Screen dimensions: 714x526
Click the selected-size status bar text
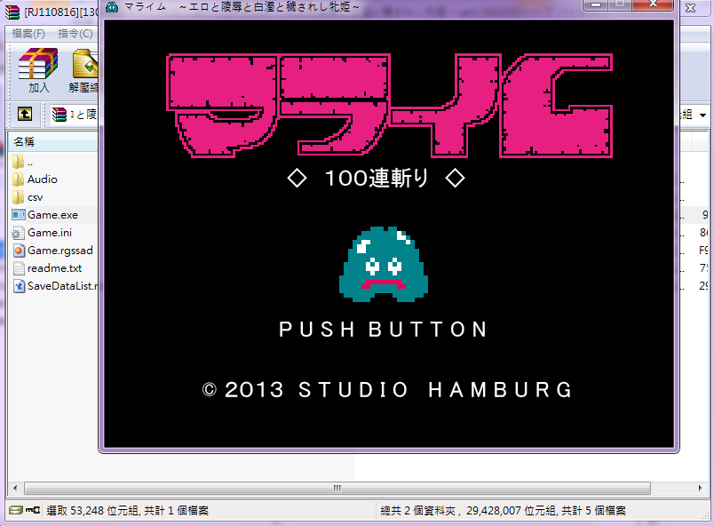[x=128, y=511]
